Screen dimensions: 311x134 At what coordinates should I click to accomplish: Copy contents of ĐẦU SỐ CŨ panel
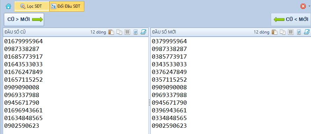[119, 32]
